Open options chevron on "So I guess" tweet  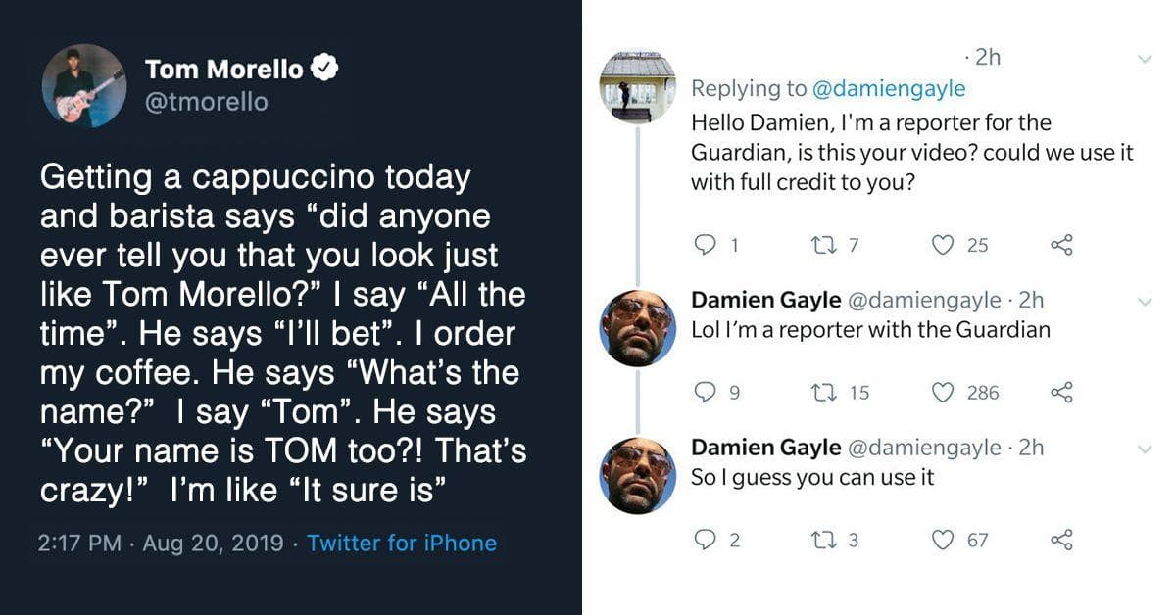1144,449
